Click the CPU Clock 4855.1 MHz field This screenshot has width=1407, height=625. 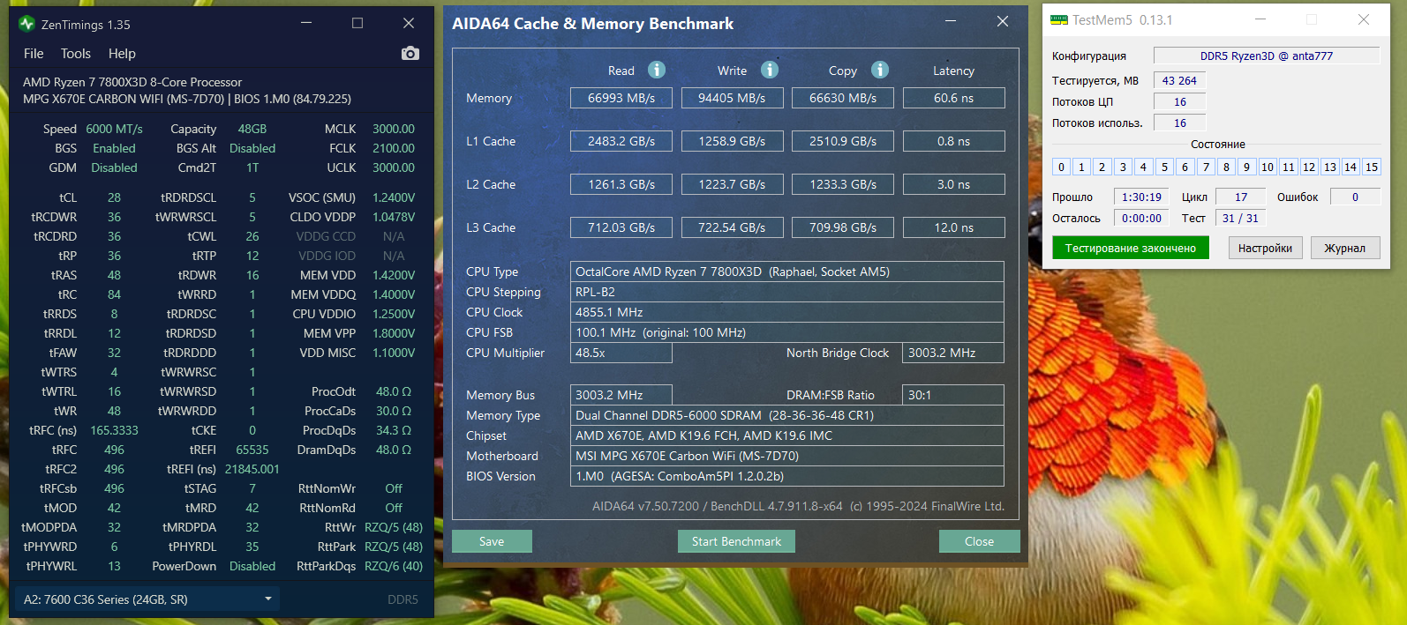[787, 312]
